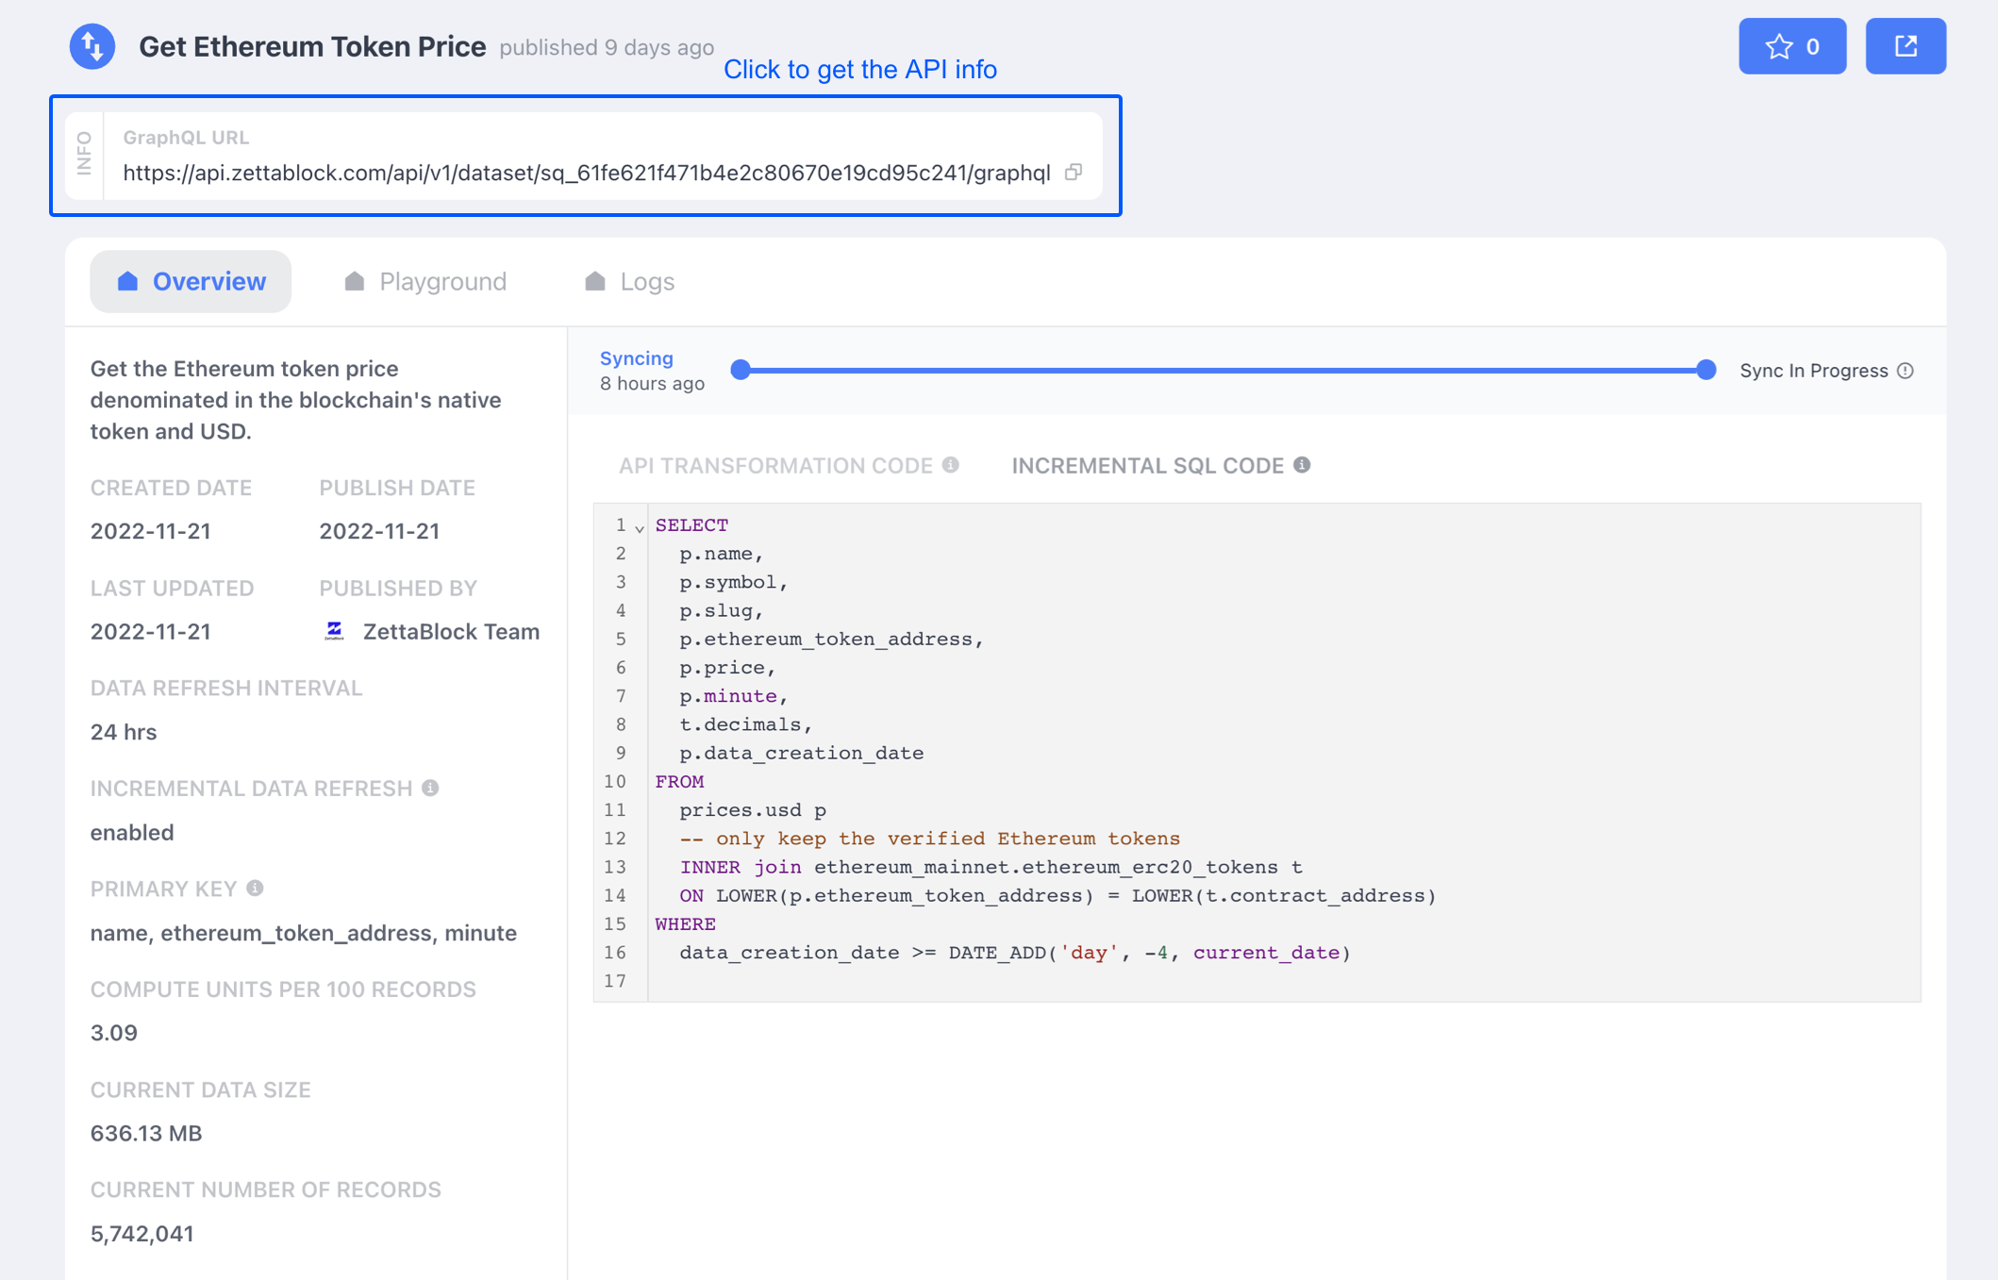
Task: Click the ZettaBlock Team publisher link
Action: 451,631
